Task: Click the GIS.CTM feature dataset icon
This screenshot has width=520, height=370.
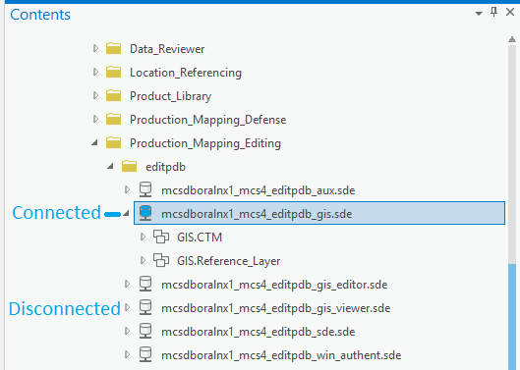Action: coord(161,237)
